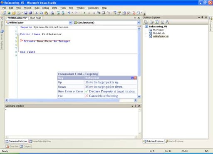Click the 'Imports System.ServiceProcess' code line

(x=45, y=27)
